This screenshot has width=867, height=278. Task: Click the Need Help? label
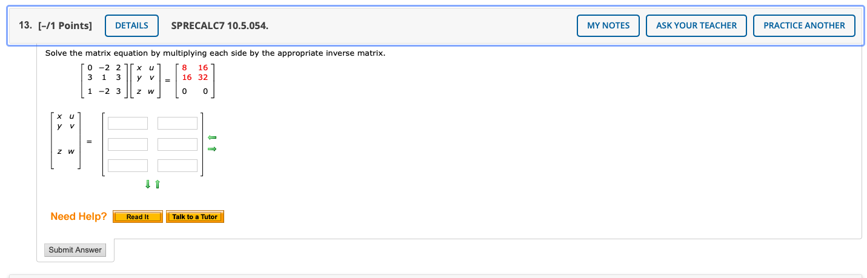pos(79,216)
